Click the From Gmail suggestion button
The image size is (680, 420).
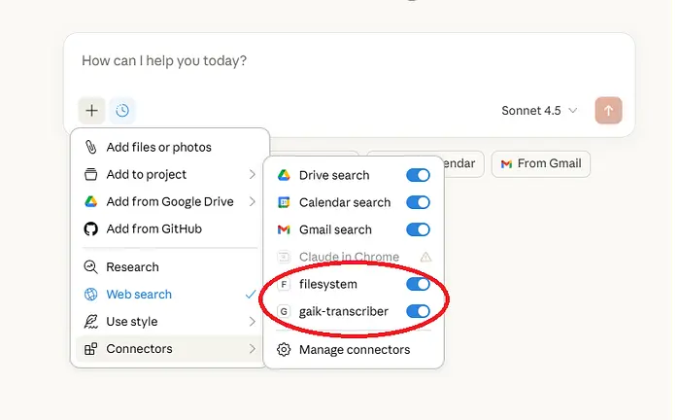pyautogui.click(x=540, y=163)
